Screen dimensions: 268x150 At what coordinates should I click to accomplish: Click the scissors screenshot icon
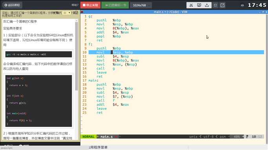pyautogui.click(x=191, y=5)
